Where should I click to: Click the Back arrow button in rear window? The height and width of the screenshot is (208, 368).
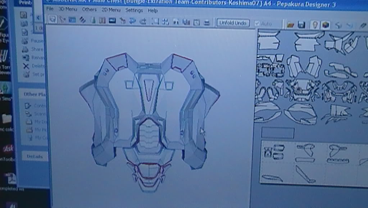pyautogui.click(x=39, y=18)
